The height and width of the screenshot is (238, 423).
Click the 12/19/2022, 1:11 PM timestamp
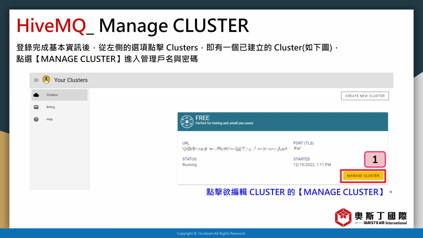(312, 165)
